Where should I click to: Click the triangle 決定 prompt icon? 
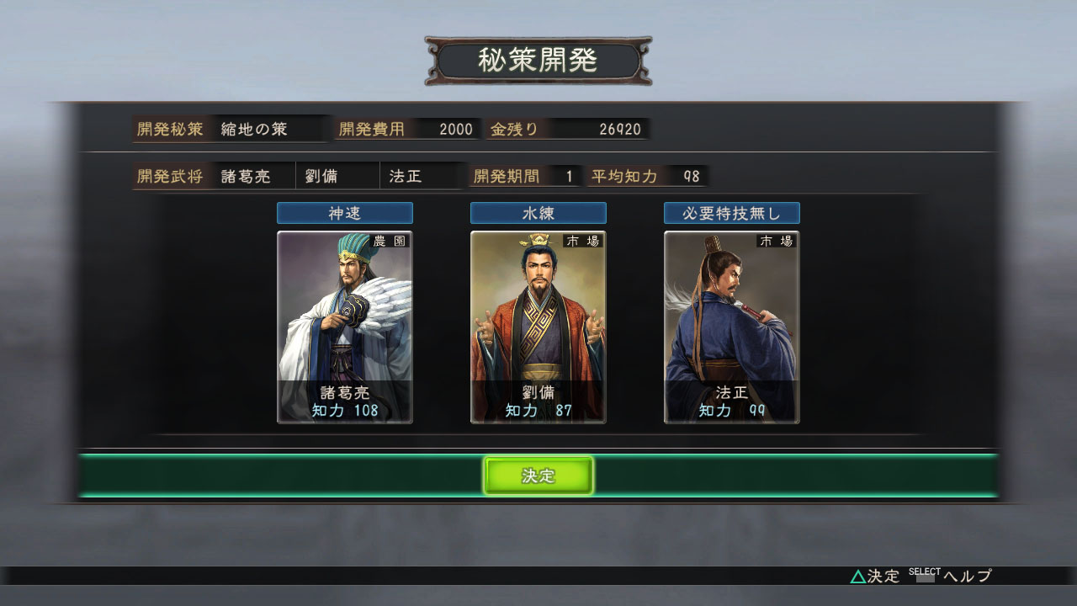pyautogui.click(x=857, y=577)
